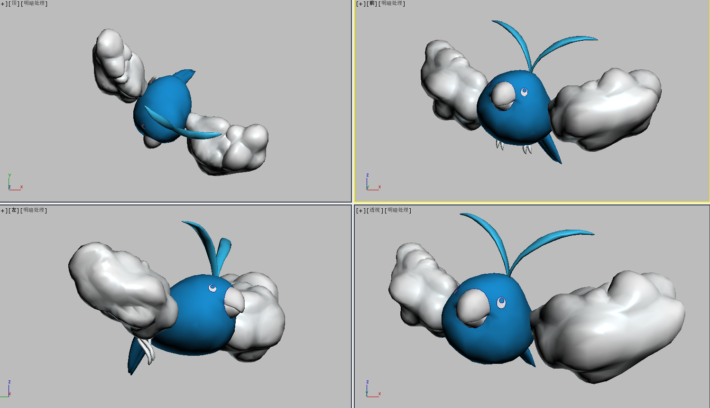Open the 明暗处理 shading menu in the top viewport
Image resolution: width=710 pixels, height=408 pixels.
pos(34,4)
